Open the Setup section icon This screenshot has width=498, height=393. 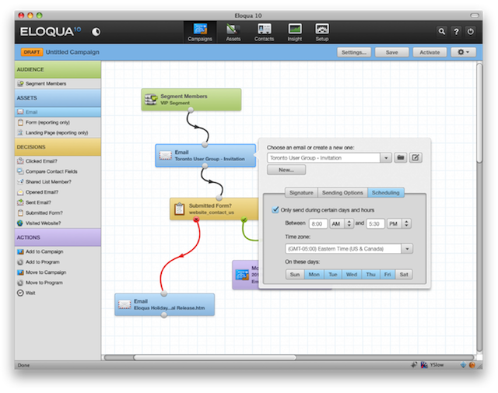coord(321,32)
